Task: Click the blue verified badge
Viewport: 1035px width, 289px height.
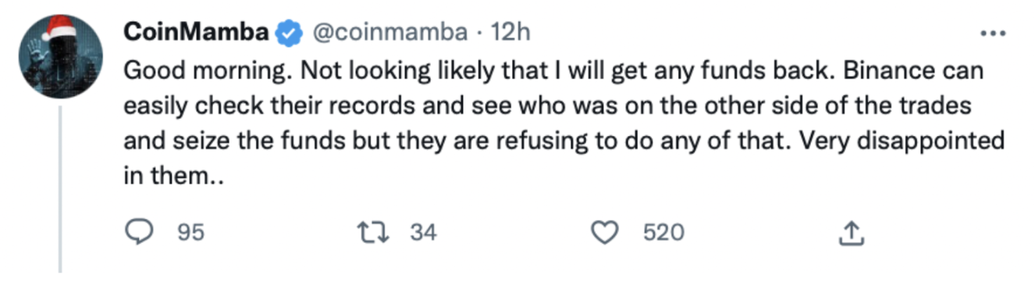Action: coord(290,33)
